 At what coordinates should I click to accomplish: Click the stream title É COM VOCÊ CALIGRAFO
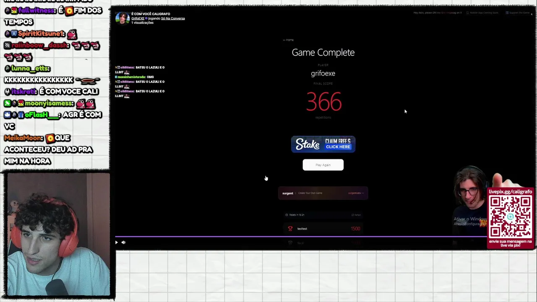click(151, 14)
